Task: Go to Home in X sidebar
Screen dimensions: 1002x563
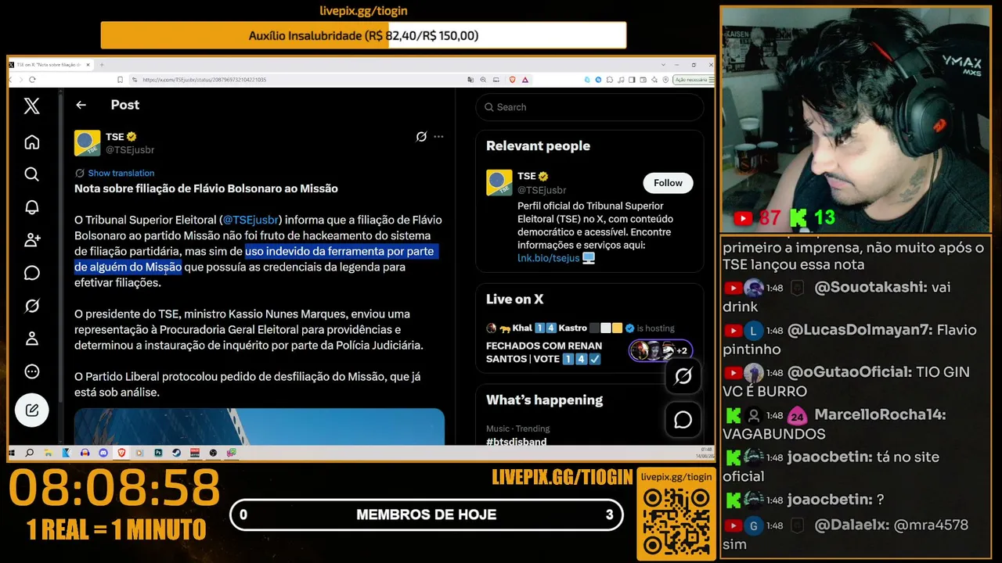Action: click(31, 142)
